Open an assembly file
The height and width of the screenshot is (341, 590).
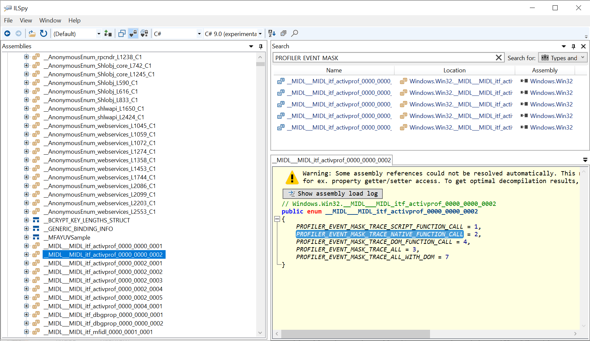pos(31,33)
